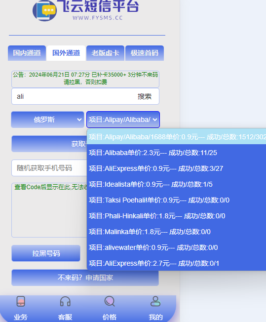Choose the AliExpress 0.9元 option
Image resolution: width=266 pixels, height=322 pixels.
(176, 168)
